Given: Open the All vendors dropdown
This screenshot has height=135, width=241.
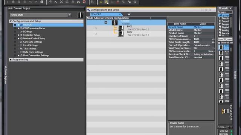Looking at the screenshot, I should pyautogui.click(x=230, y=8).
